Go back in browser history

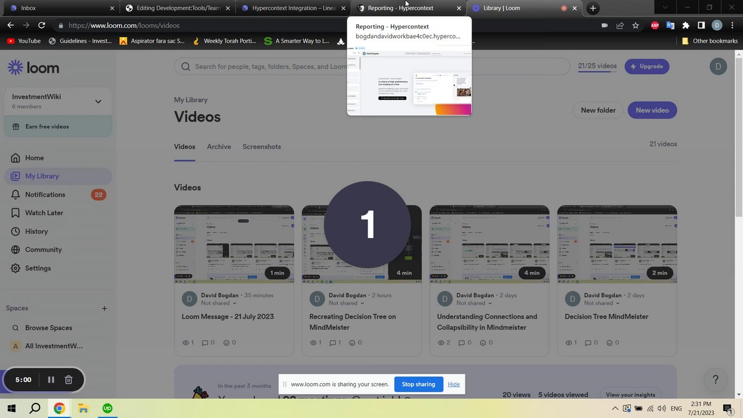click(x=10, y=26)
